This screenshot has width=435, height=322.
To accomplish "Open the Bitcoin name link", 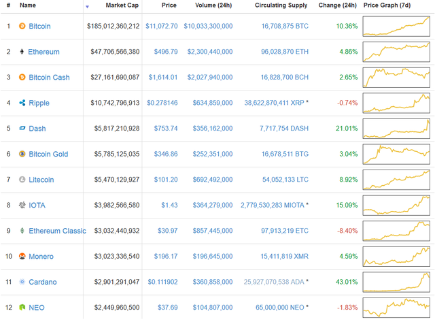I will 39,26.
